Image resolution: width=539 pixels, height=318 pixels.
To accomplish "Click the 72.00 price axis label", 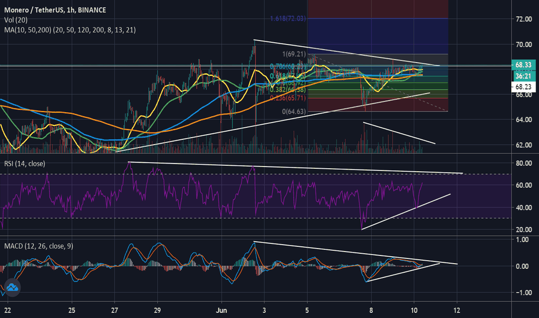I will click(x=524, y=19).
